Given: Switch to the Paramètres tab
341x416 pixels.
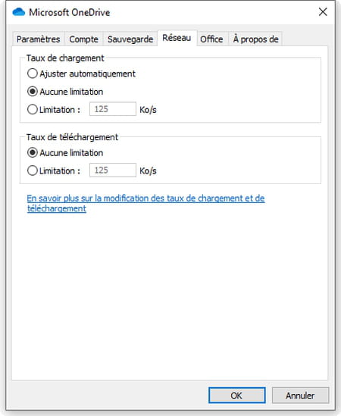Looking at the screenshot, I should coord(38,39).
